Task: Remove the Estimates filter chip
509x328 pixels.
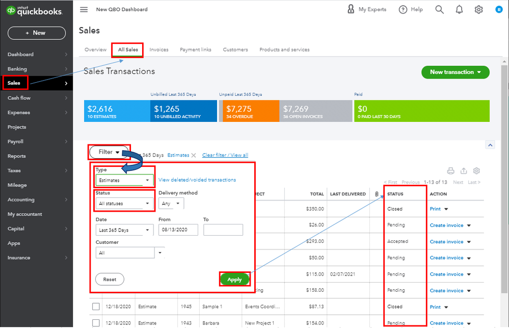Action: (x=194, y=156)
